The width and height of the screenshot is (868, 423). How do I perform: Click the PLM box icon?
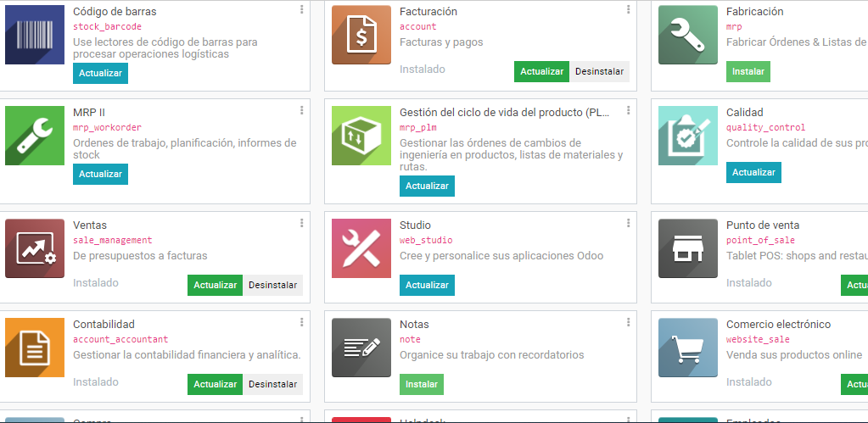pyautogui.click(x=361, y=136)
